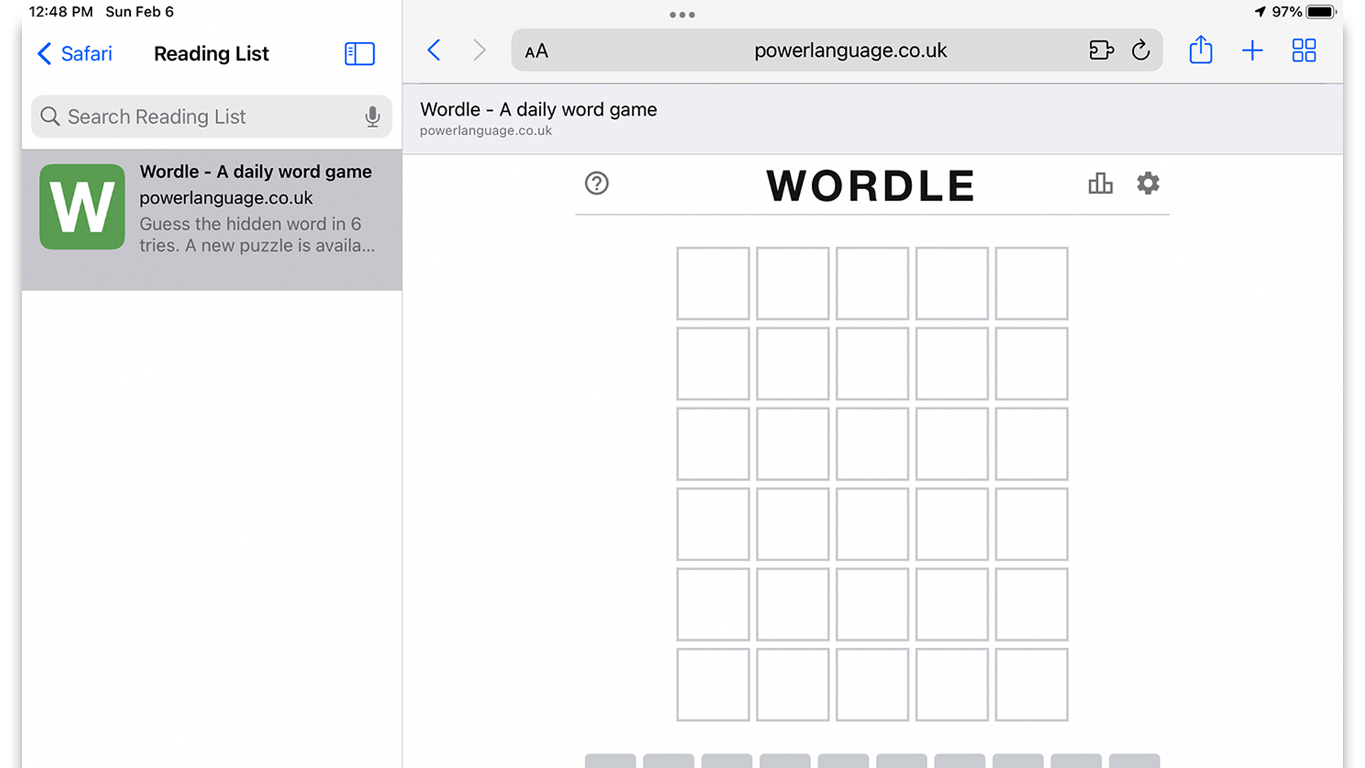Click the 'Guess the hidden word in 6' description
The width and height of the screenshot is (1365, 768).
point(250,224)
